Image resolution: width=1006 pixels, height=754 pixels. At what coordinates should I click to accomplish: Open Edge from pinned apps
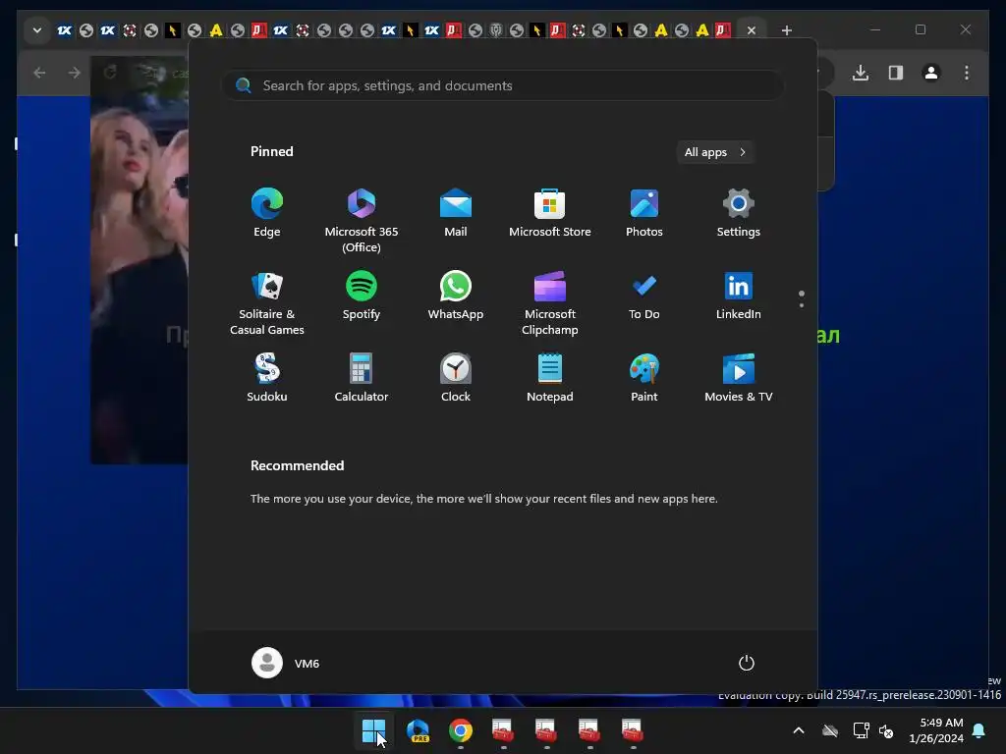point(267,213)
